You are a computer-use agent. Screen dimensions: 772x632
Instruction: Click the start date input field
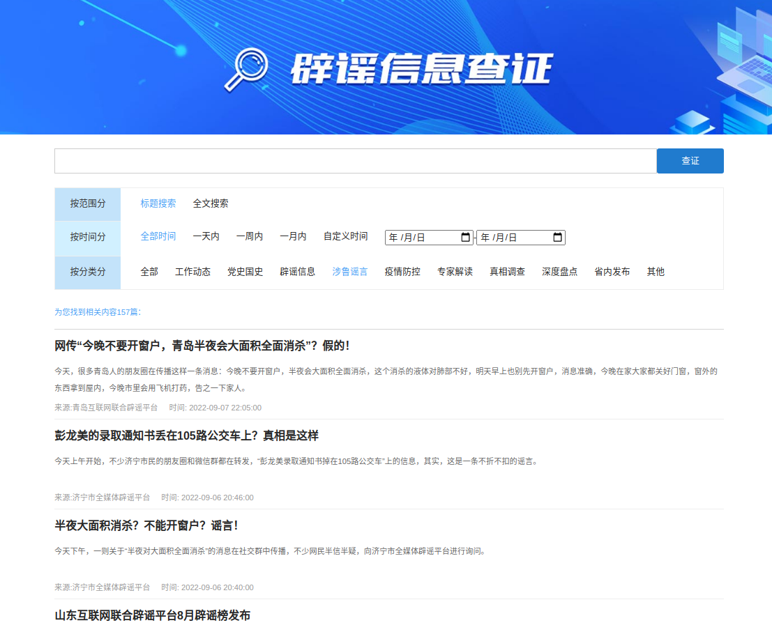click(418, 238)
